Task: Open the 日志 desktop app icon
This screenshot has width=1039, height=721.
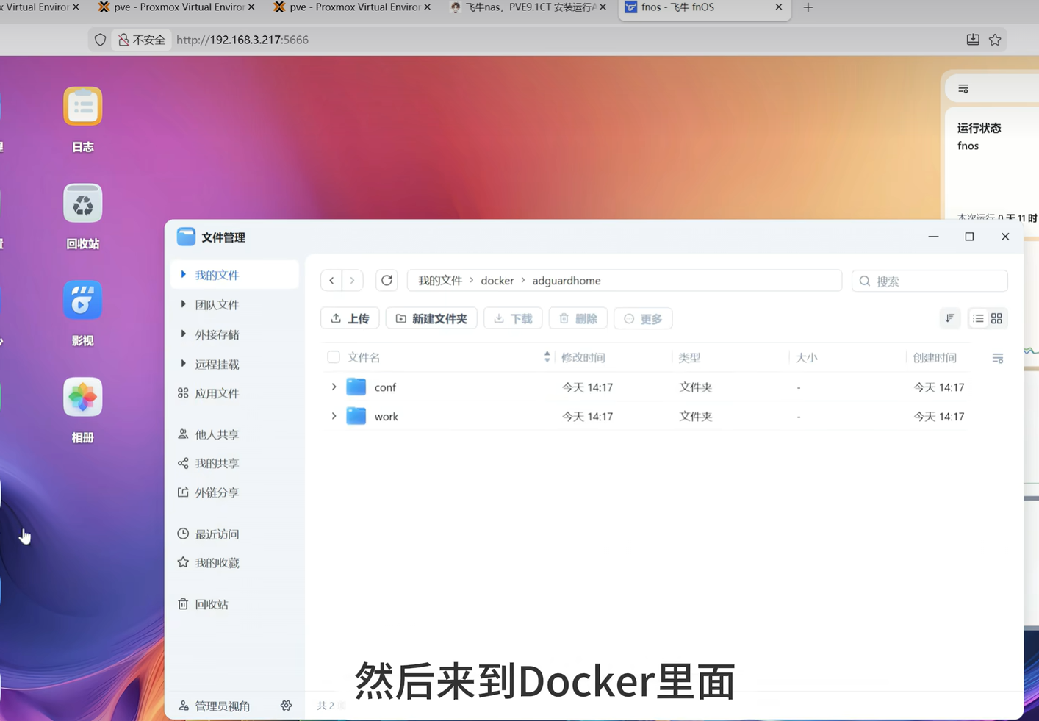Action: pos(82,107)
